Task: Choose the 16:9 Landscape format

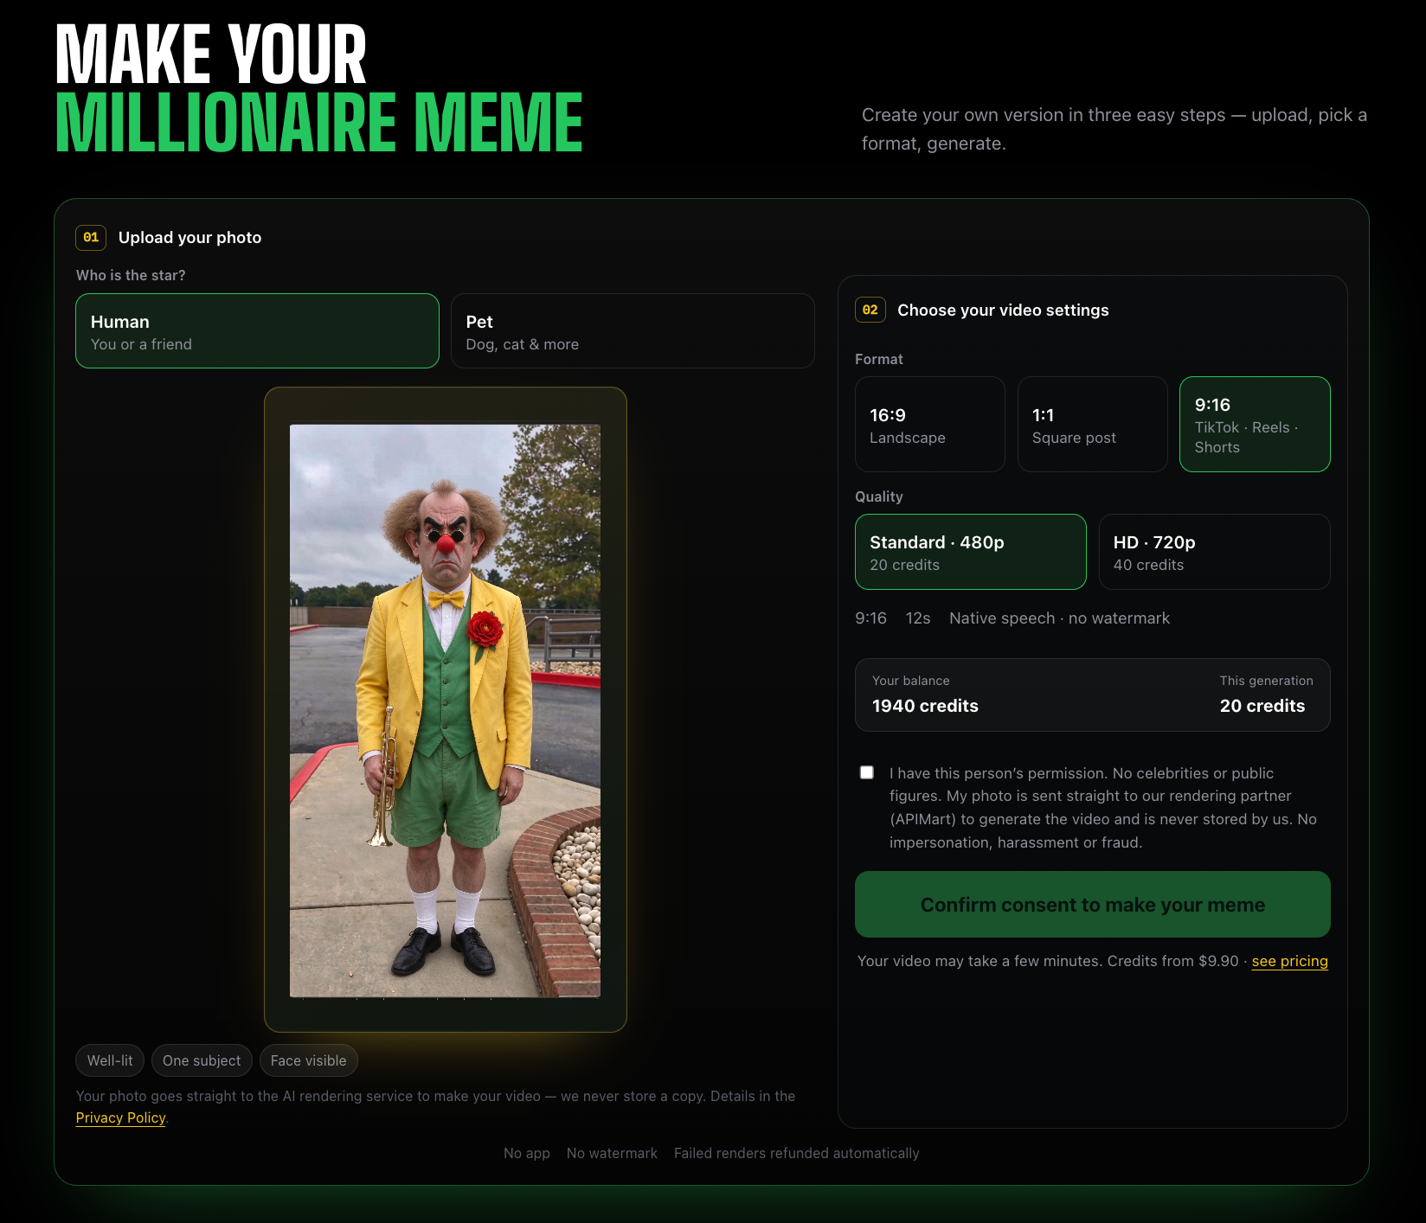Action: (930, 424)
